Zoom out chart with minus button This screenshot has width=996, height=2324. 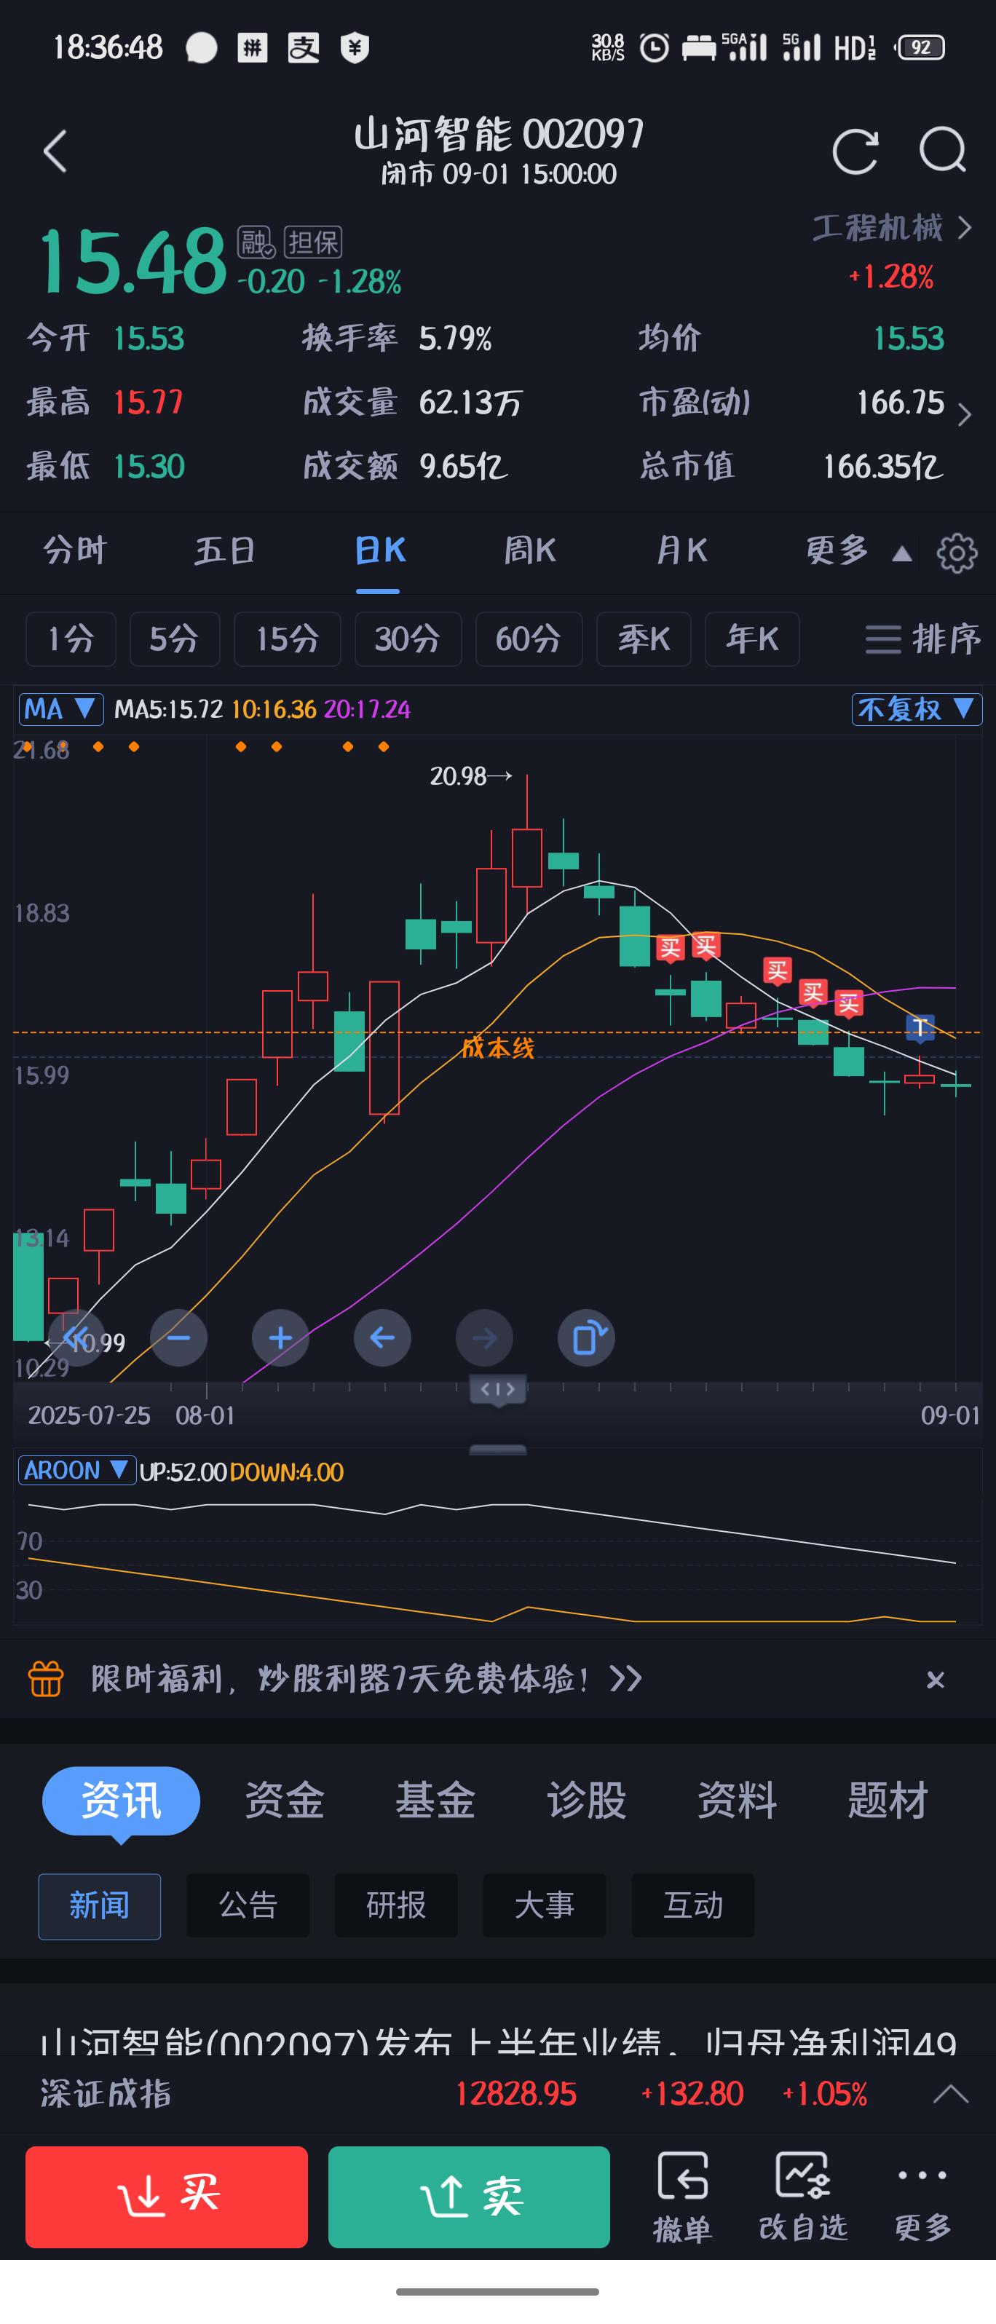178,1337
